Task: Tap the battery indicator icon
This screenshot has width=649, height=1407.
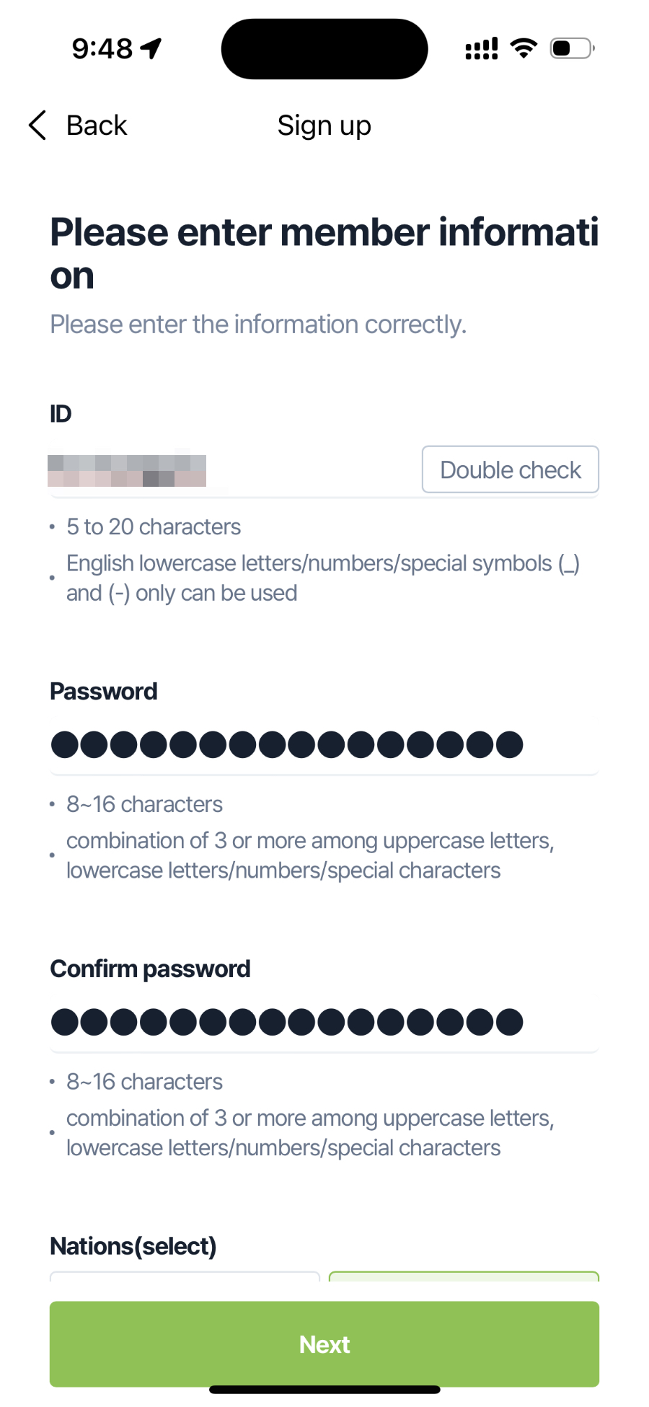Action: pyautogui.click(x=572, y=48)
